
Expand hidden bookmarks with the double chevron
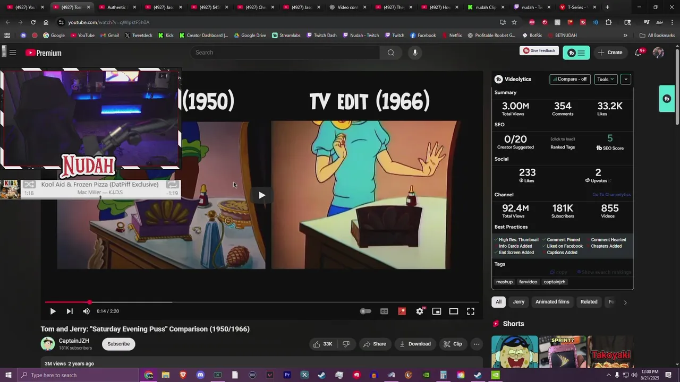click(625, 36)
